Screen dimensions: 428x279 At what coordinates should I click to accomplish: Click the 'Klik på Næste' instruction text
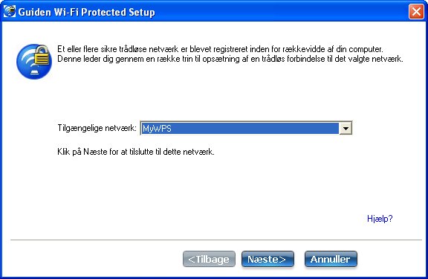pyautogui.click(x=136, y=152)
